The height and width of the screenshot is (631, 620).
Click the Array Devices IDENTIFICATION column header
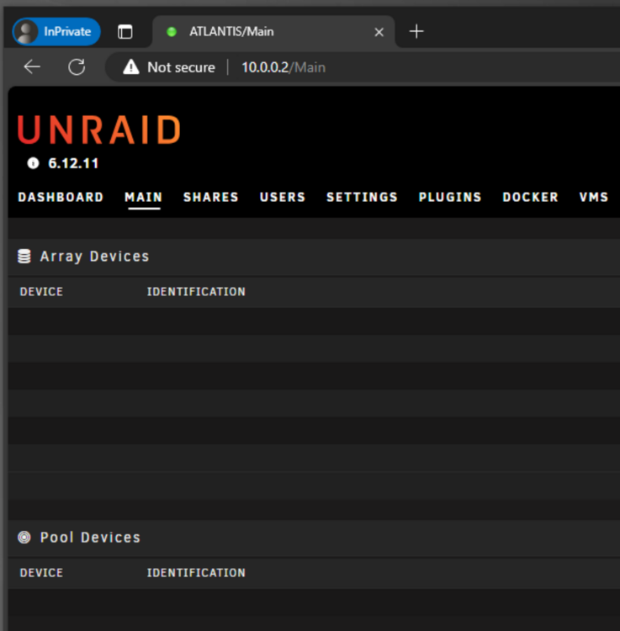tap(196, 292)
